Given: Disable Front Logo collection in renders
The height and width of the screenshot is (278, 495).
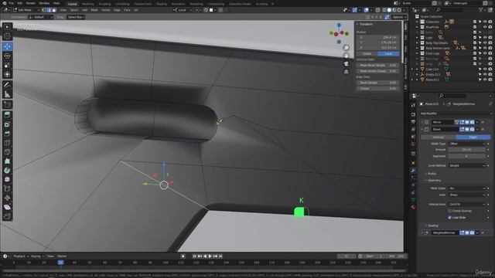Looking at the screenshot, I should click(490, 53).
